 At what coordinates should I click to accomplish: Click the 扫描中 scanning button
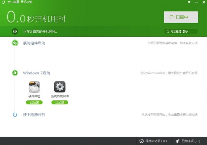coord(181,17)
